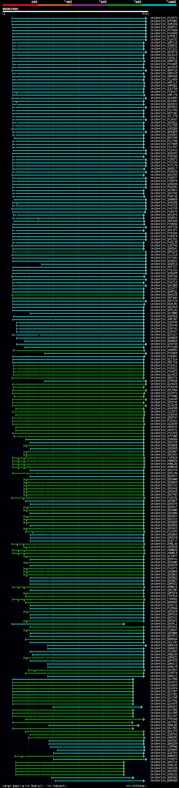The image size is (179, 788).
Task: Select hit label UniRef100_Q41373
Action: pos(164,732)
